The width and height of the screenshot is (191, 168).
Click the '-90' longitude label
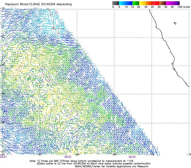[2, 155]
